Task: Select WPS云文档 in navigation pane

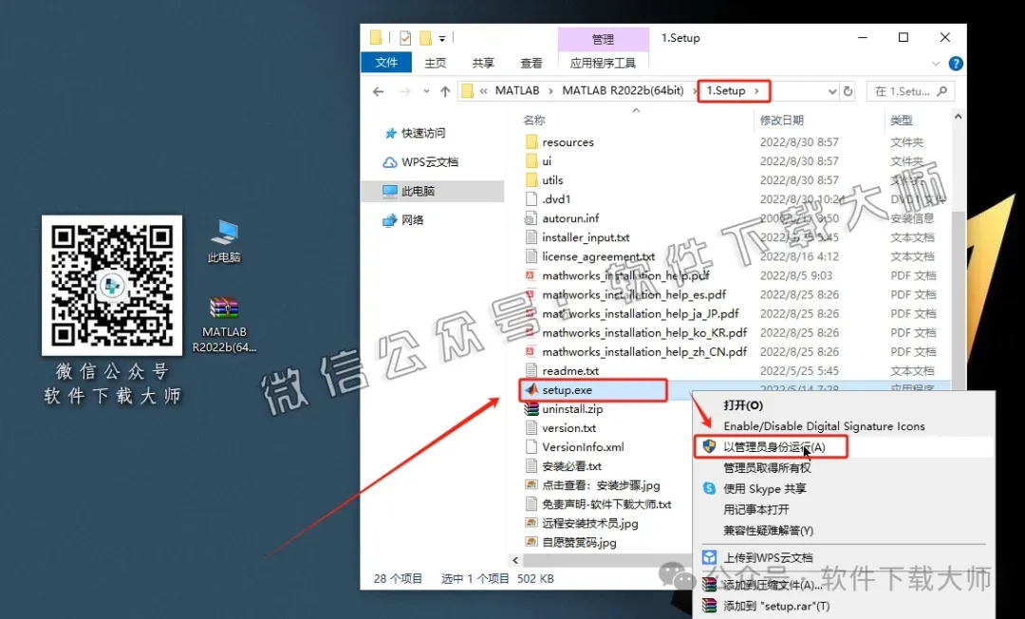Action: click(430, 162)
